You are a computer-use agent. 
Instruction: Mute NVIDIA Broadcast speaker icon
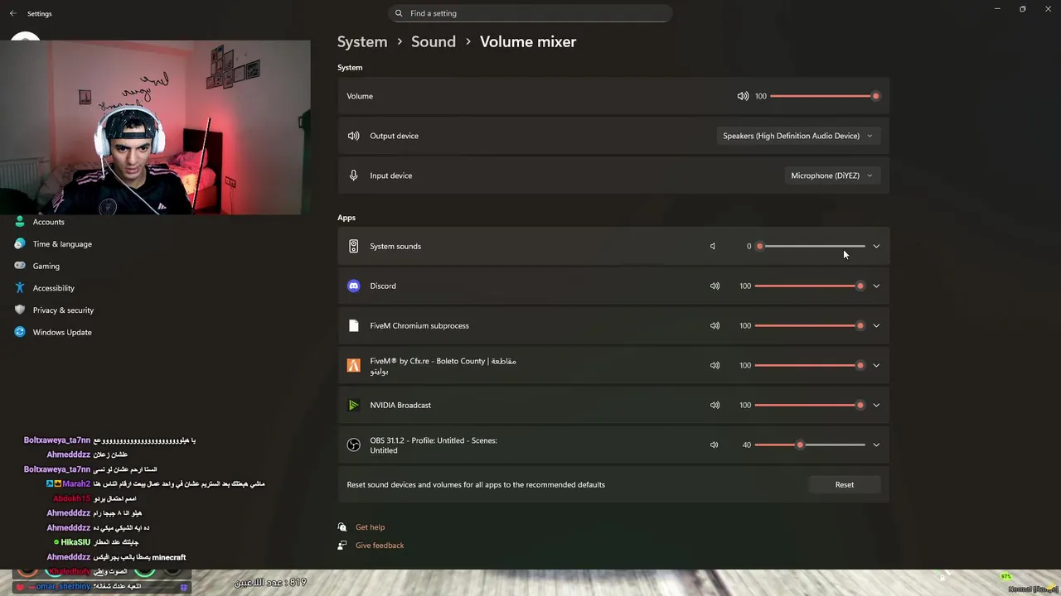coord(715,405)
